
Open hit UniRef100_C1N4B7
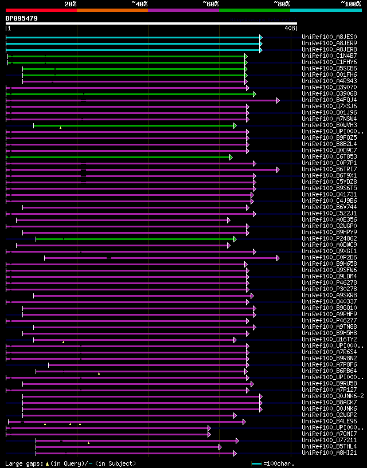tap(329, 56)
